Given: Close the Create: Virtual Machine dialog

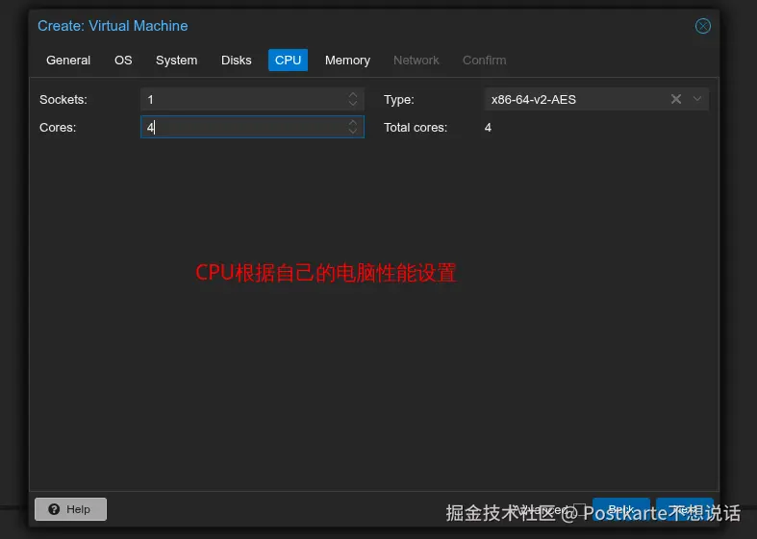Looking at the screenshot, I should pos(702,26).
